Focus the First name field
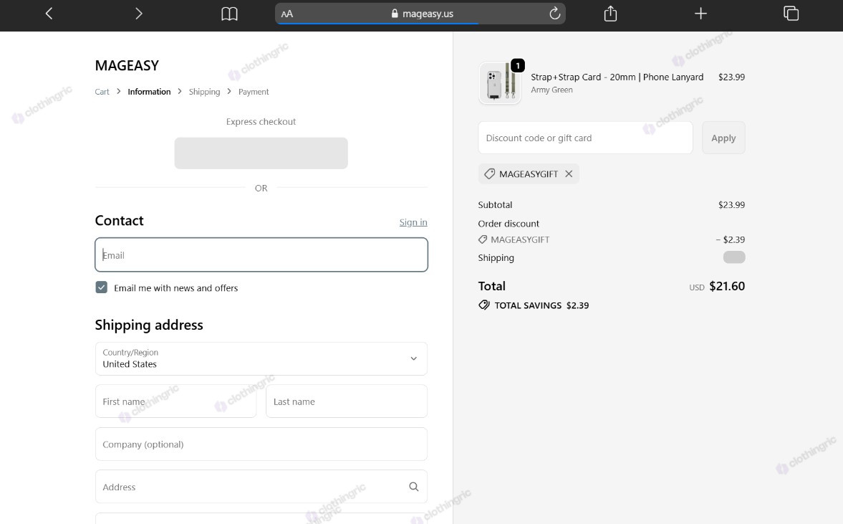 tap(175, 401)
